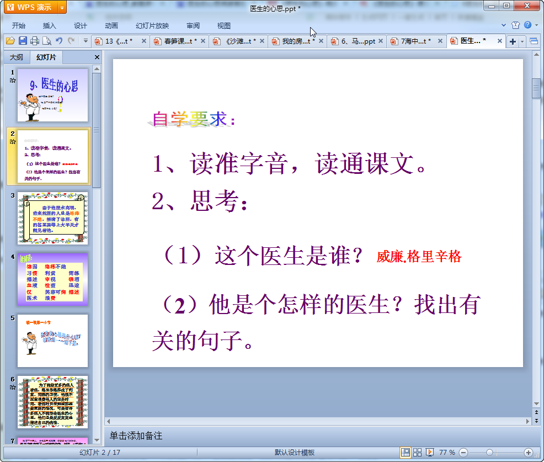Open Print Preview icon
The height and width of the screenshot is (462, 544).
coord(47,41)
